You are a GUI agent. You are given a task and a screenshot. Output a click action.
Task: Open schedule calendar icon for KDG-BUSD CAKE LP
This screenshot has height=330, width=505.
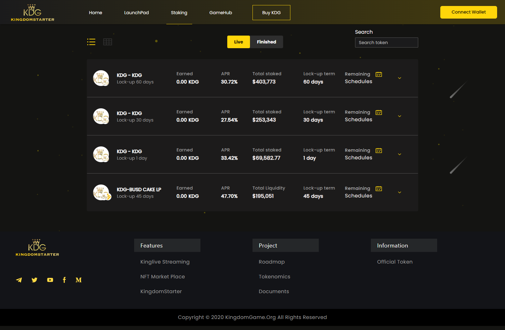click(x=379, y=189)
